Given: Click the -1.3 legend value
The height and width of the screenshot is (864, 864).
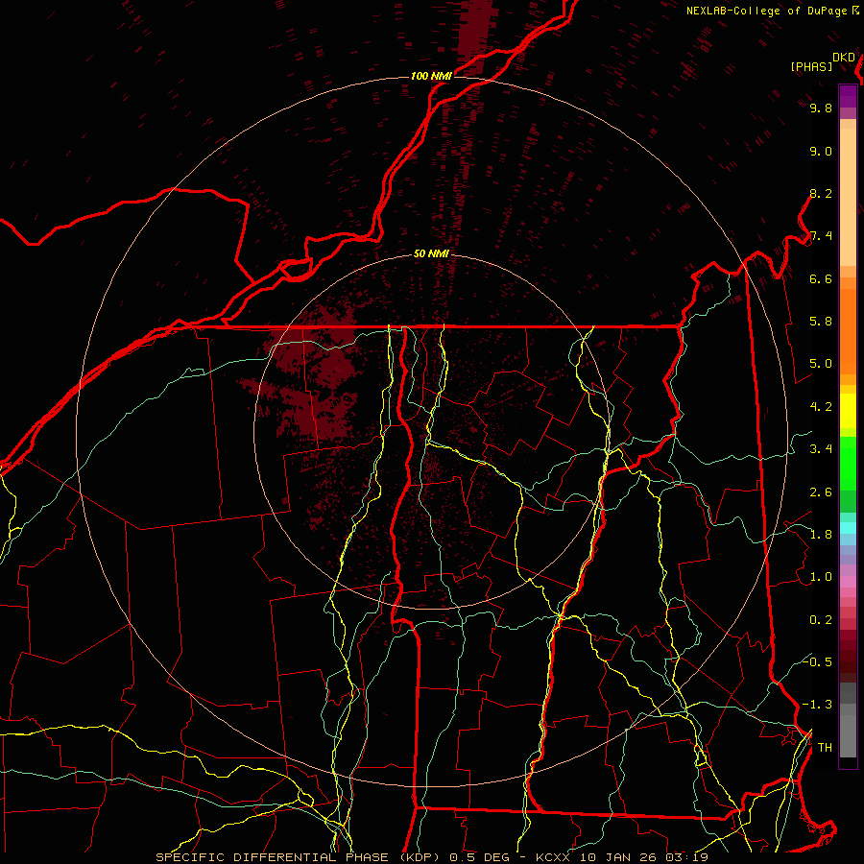Looking at the screenshot, I should pyautogui.click(x=818, y=706).
